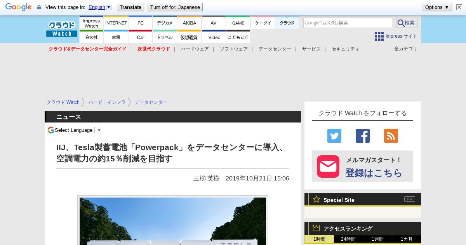Image resolution: width=466 pixels, height=245 pixels.
Task: Click the ニュース section header
Action: point(173,117)
